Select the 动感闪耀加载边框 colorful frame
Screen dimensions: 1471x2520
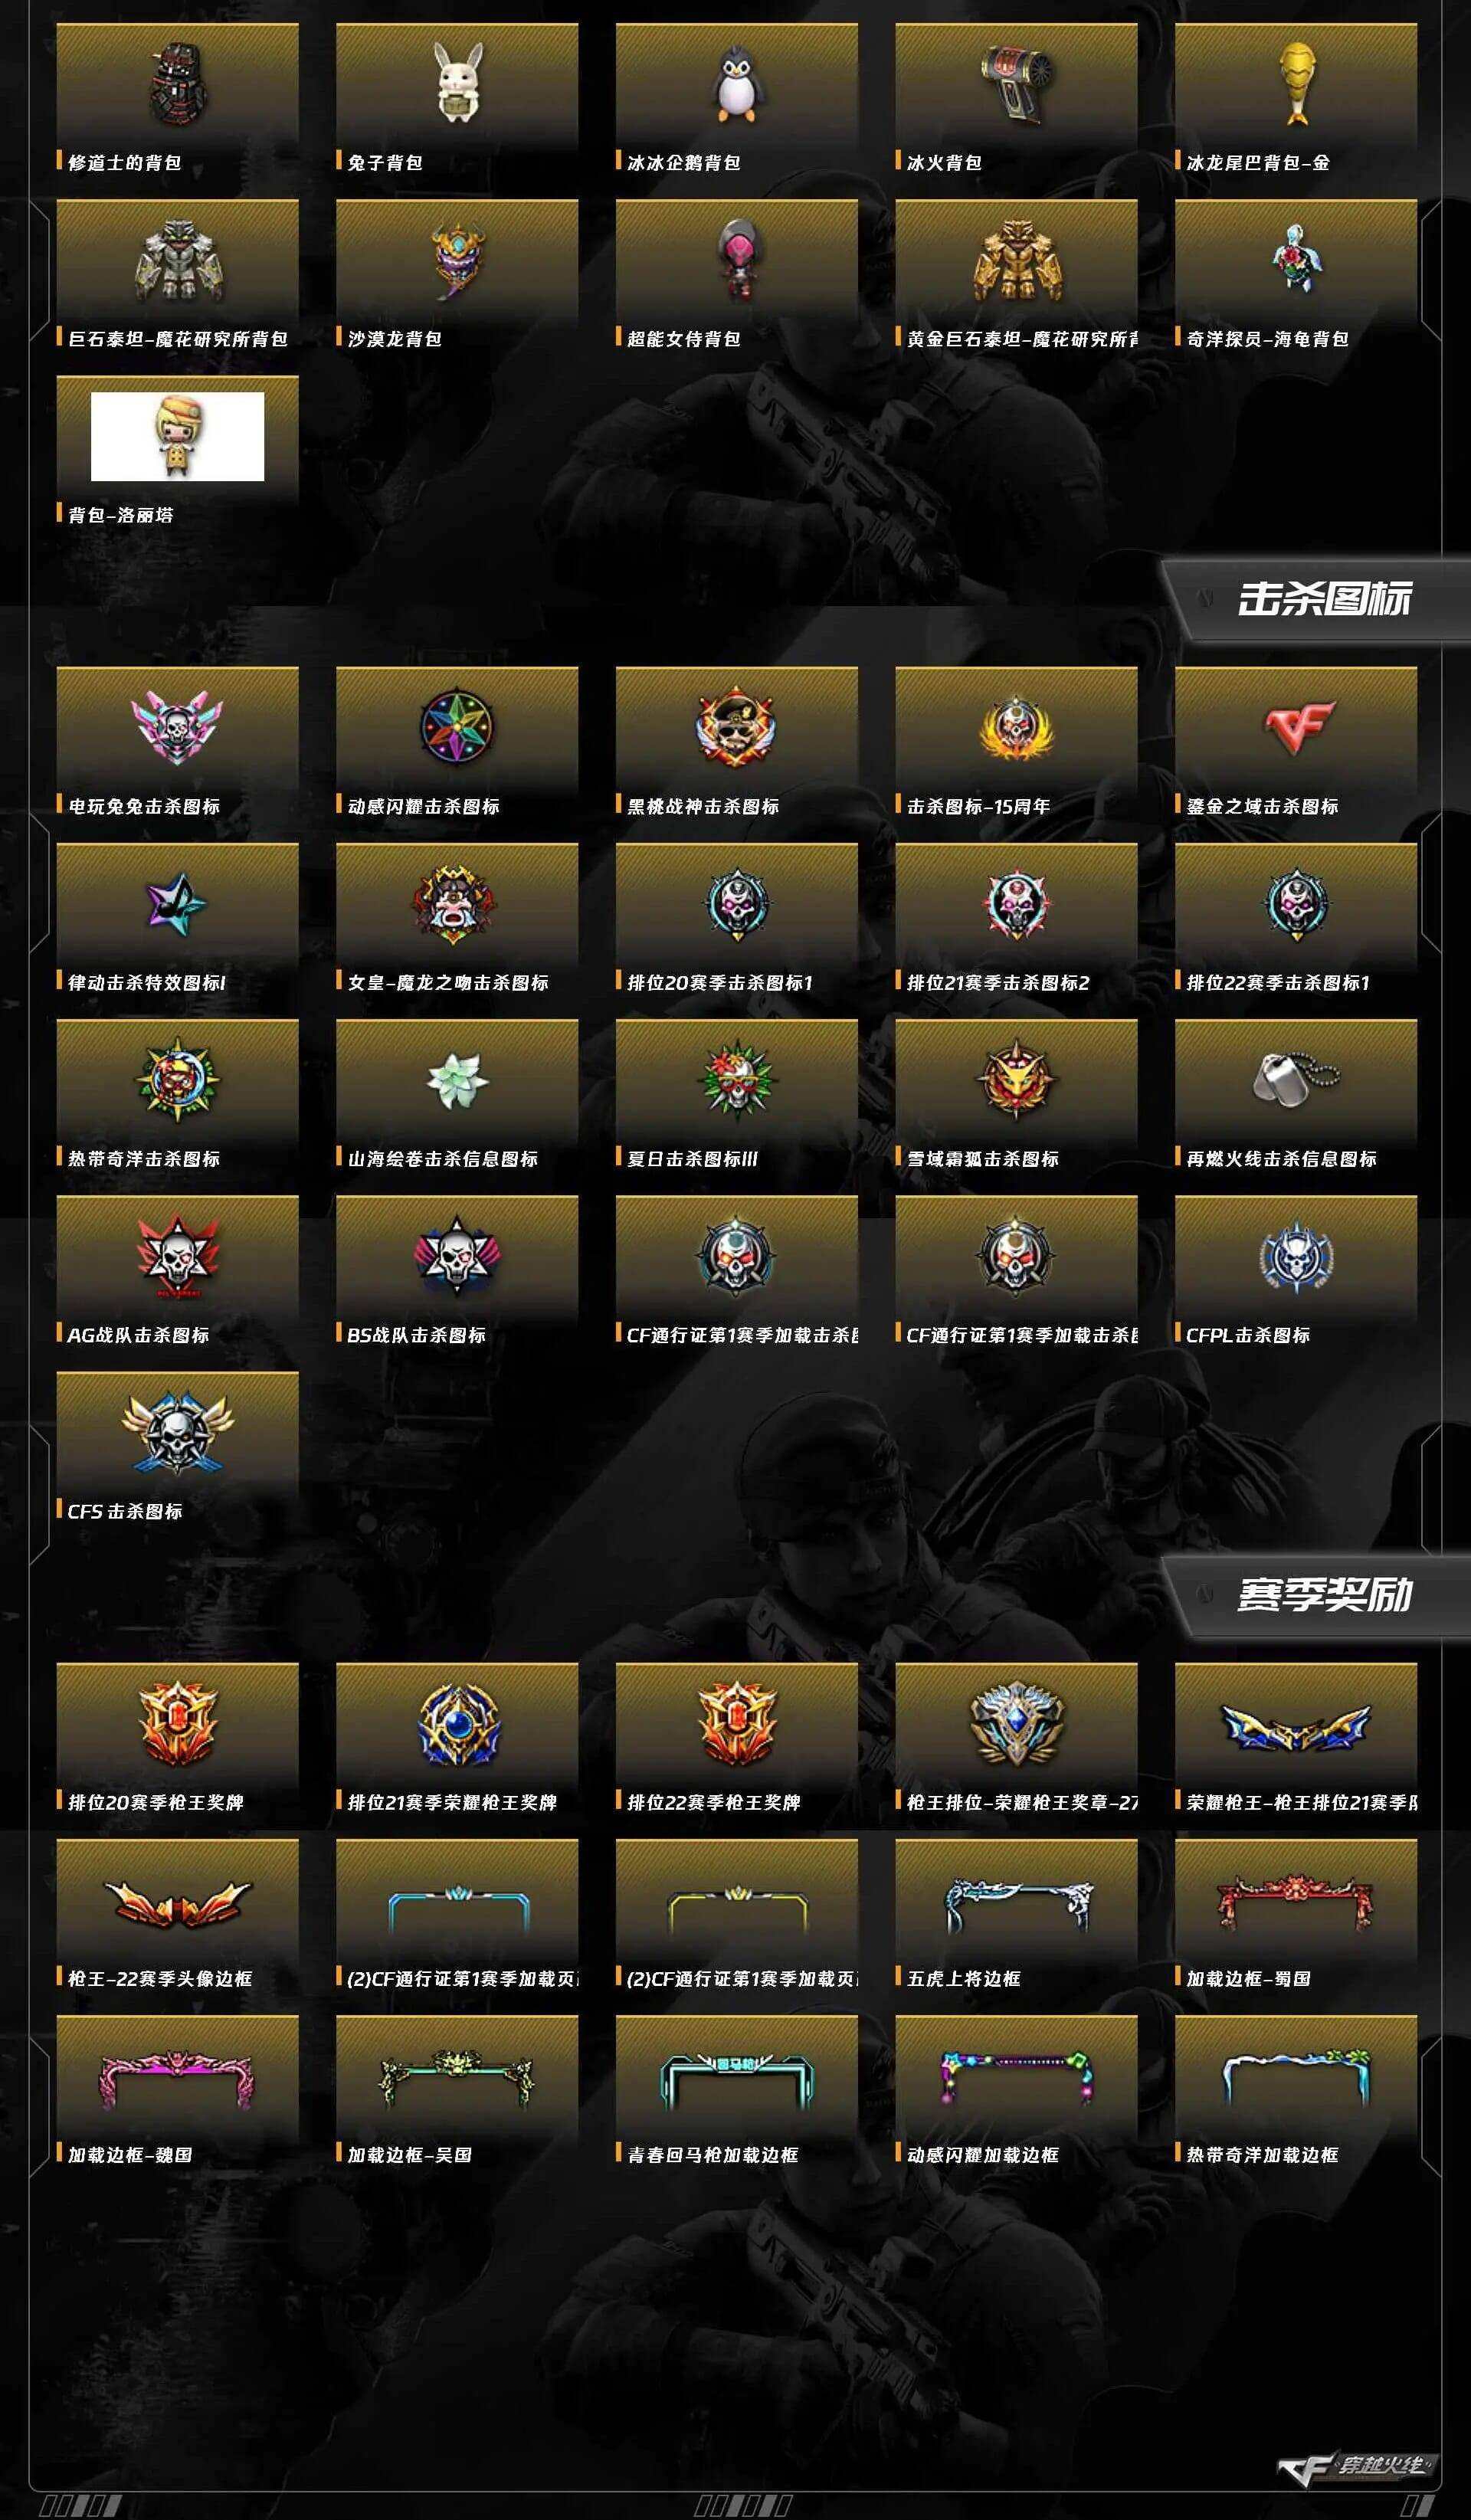[x=1016, y=2078]
